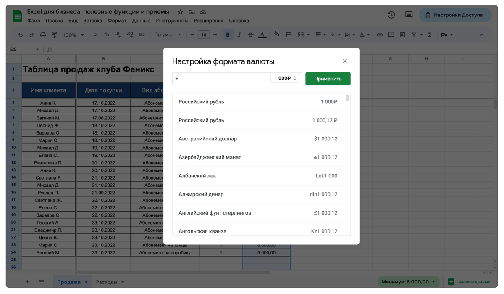Image resolution: width=504 pixels, height=294 pixels.
Task: Add a new sheet with plus
Action: (x=27, y=282)
